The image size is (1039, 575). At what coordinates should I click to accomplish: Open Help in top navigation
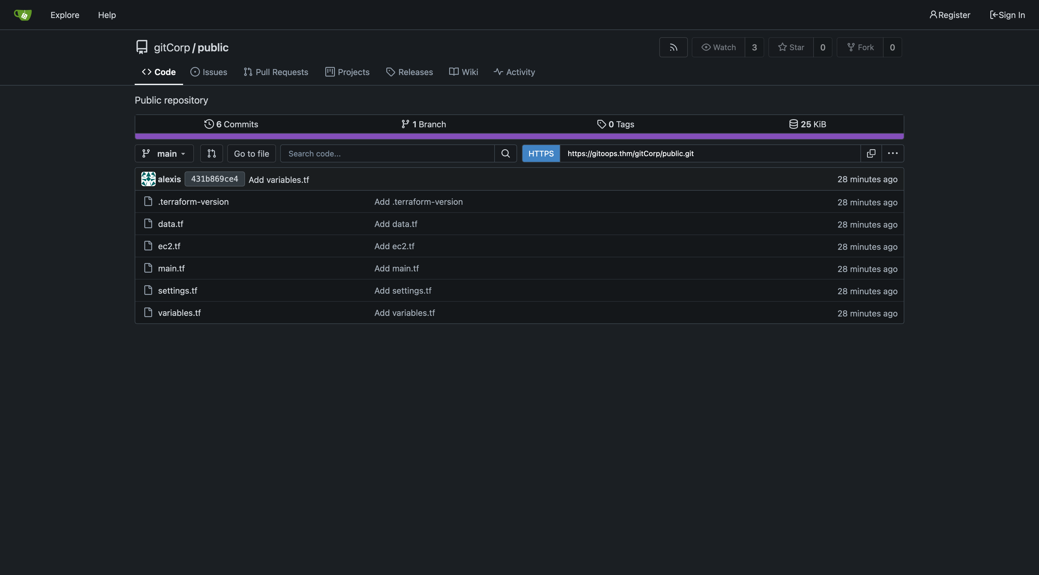[x=107, y=15]
